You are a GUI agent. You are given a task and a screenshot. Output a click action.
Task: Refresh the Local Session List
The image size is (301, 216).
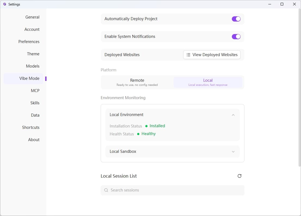tap(239, 176)
